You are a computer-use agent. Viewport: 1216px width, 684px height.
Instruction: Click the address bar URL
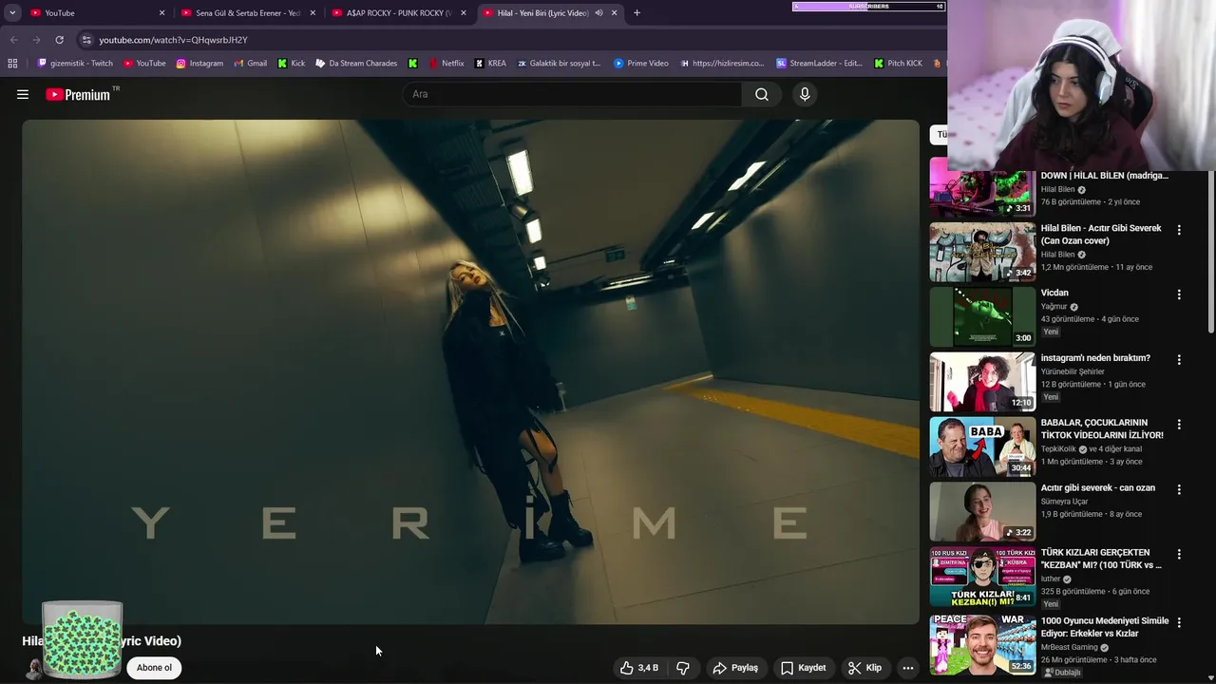174,40
